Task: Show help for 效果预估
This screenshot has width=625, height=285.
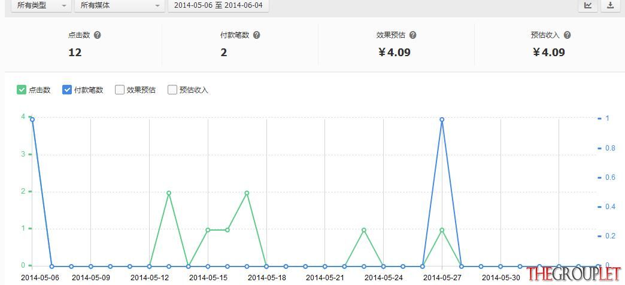Action: [413, 35]
